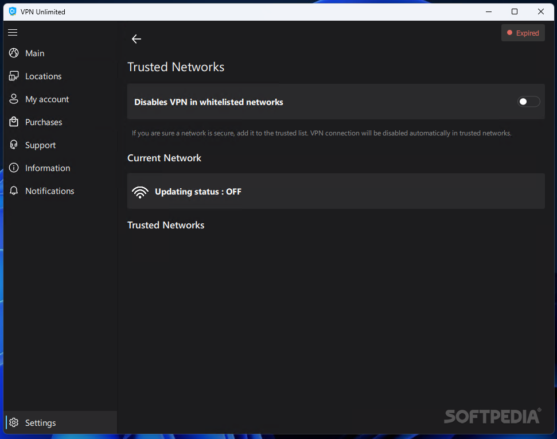Click the Information circle icon
557x439 pixels.
pyautogui.click(x=14, y=168)
